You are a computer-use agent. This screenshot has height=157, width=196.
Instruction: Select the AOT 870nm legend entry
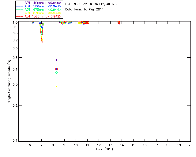[39, 13]
